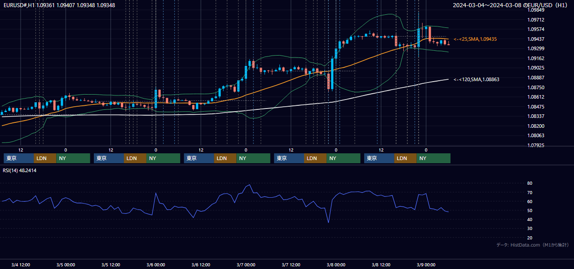Click the RSI scale value 40
Viewport: 574px width, 269px height.
[x=530, y=219]
